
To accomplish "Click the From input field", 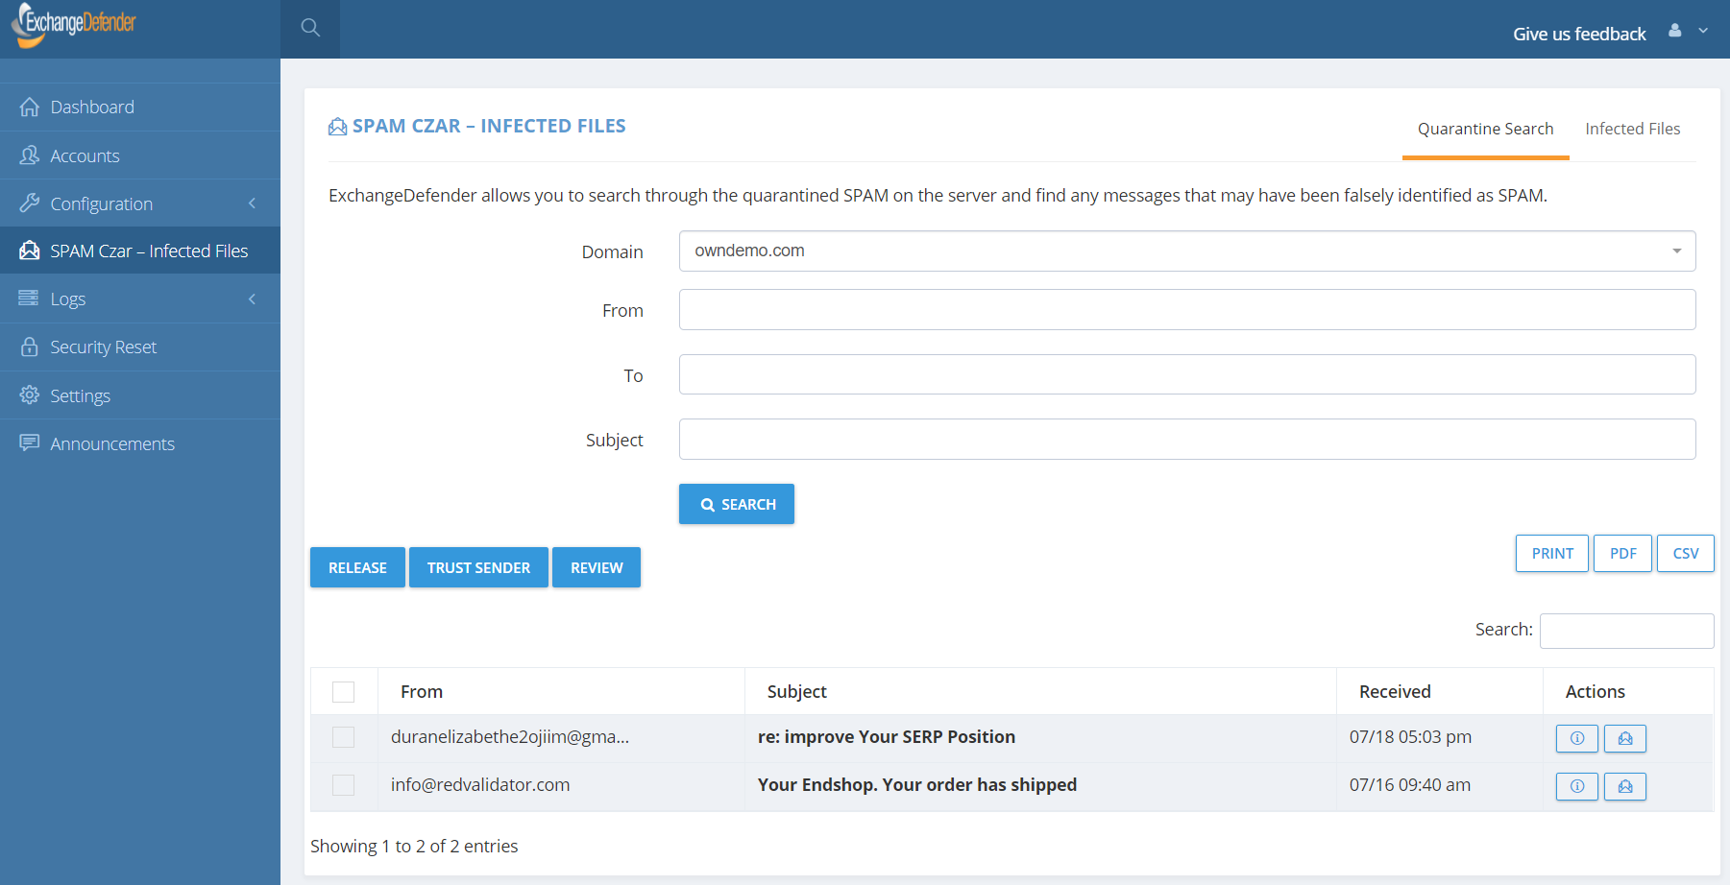I will pyautogui.click(x=1187, y=309).
